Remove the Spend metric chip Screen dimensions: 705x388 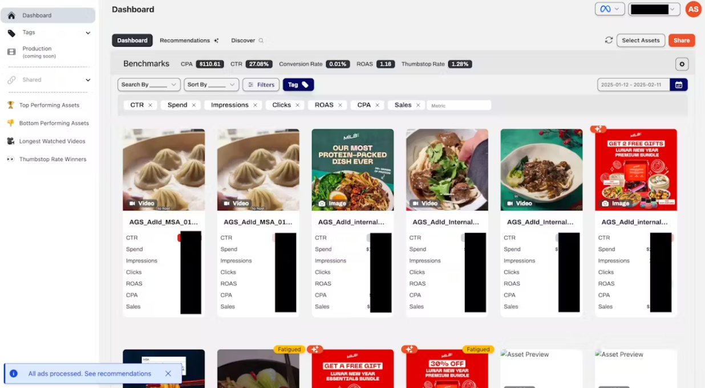[x=194, y=105]
